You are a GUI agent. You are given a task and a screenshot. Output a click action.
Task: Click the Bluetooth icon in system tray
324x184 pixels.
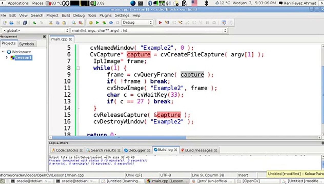pyautogui.click(x=150, y=3)
